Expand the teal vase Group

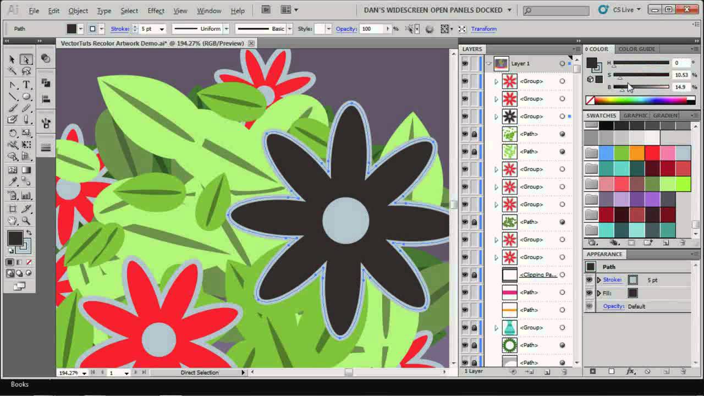tap(496, 328)
